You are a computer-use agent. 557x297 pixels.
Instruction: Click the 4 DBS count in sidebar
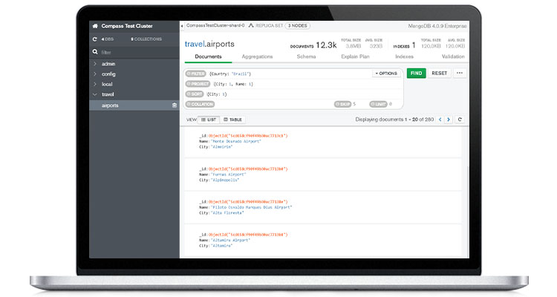108,39
